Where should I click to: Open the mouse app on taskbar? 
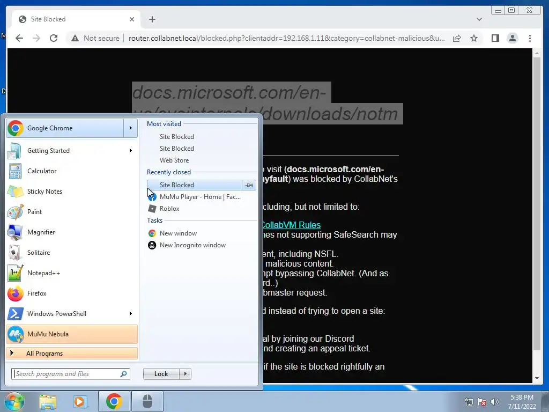(x=147, y=401)
